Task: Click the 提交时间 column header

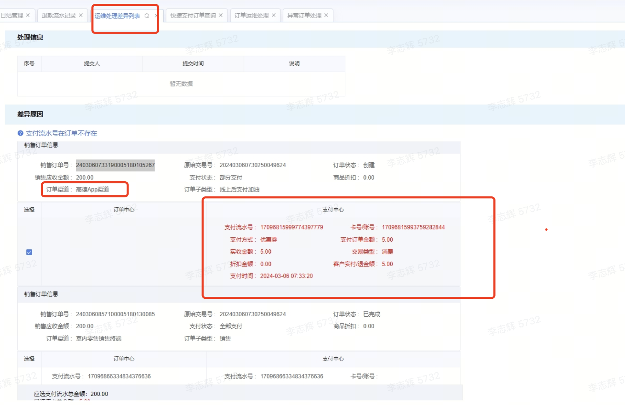Action: (193, 63)
